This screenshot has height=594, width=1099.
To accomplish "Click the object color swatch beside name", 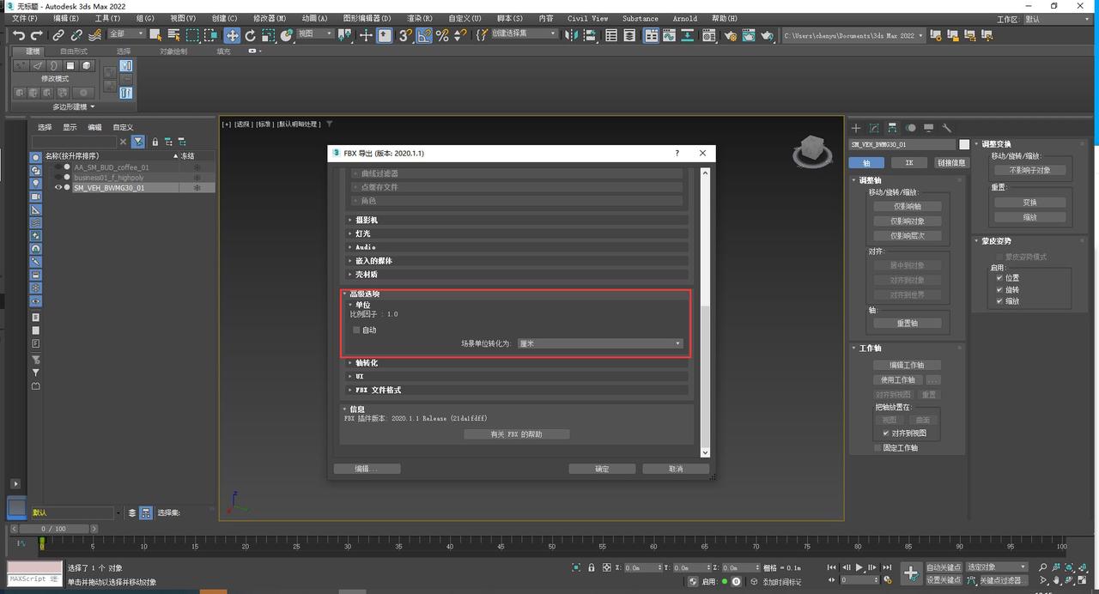I will pos(964,144).
